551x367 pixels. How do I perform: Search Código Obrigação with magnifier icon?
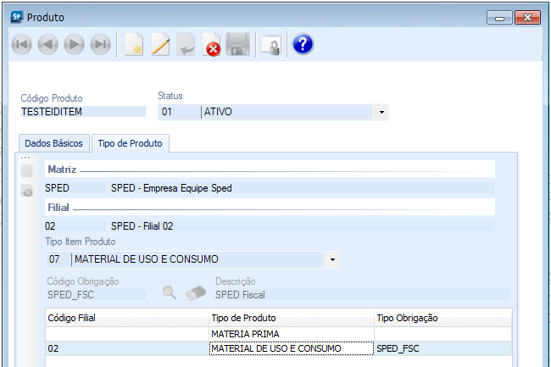pyautogui.click(x=170, y=292)
